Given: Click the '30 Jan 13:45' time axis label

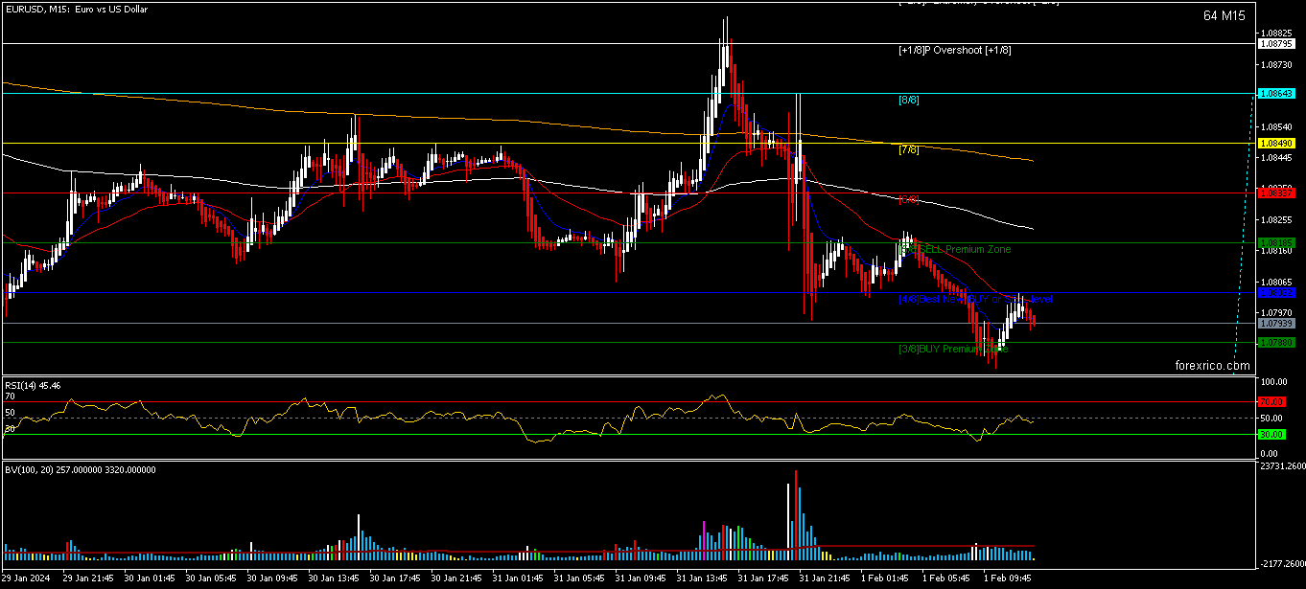Looking at the screenshot, I should pyautogui.click(x=334, y=579).
